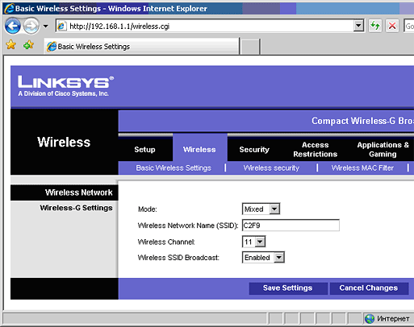Click the 'Mode:' label text
The width and height of the screenshot is (414, 327).
pos(147,209)
